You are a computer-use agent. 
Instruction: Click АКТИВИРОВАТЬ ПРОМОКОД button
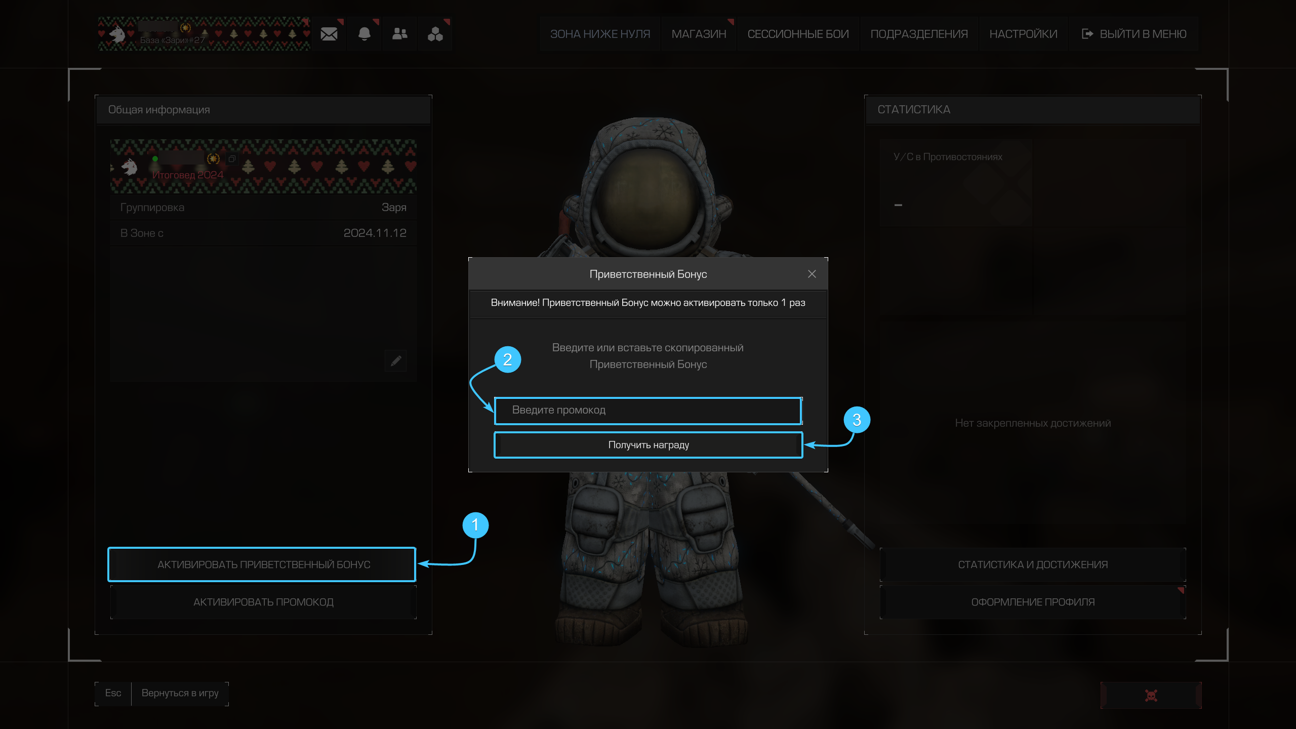[x=263, y=602]
